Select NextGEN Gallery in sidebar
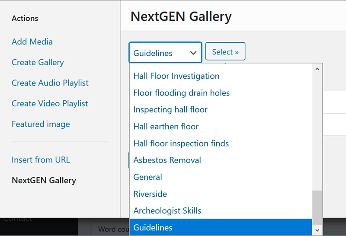The height and width of the screenshot is (236, 346). [x=44, y=180]
